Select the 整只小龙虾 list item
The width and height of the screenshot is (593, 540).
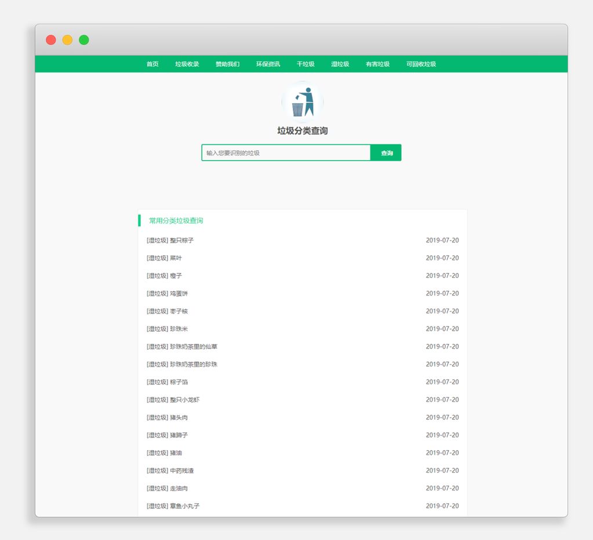pyautogui.click(x=173, y=400)
